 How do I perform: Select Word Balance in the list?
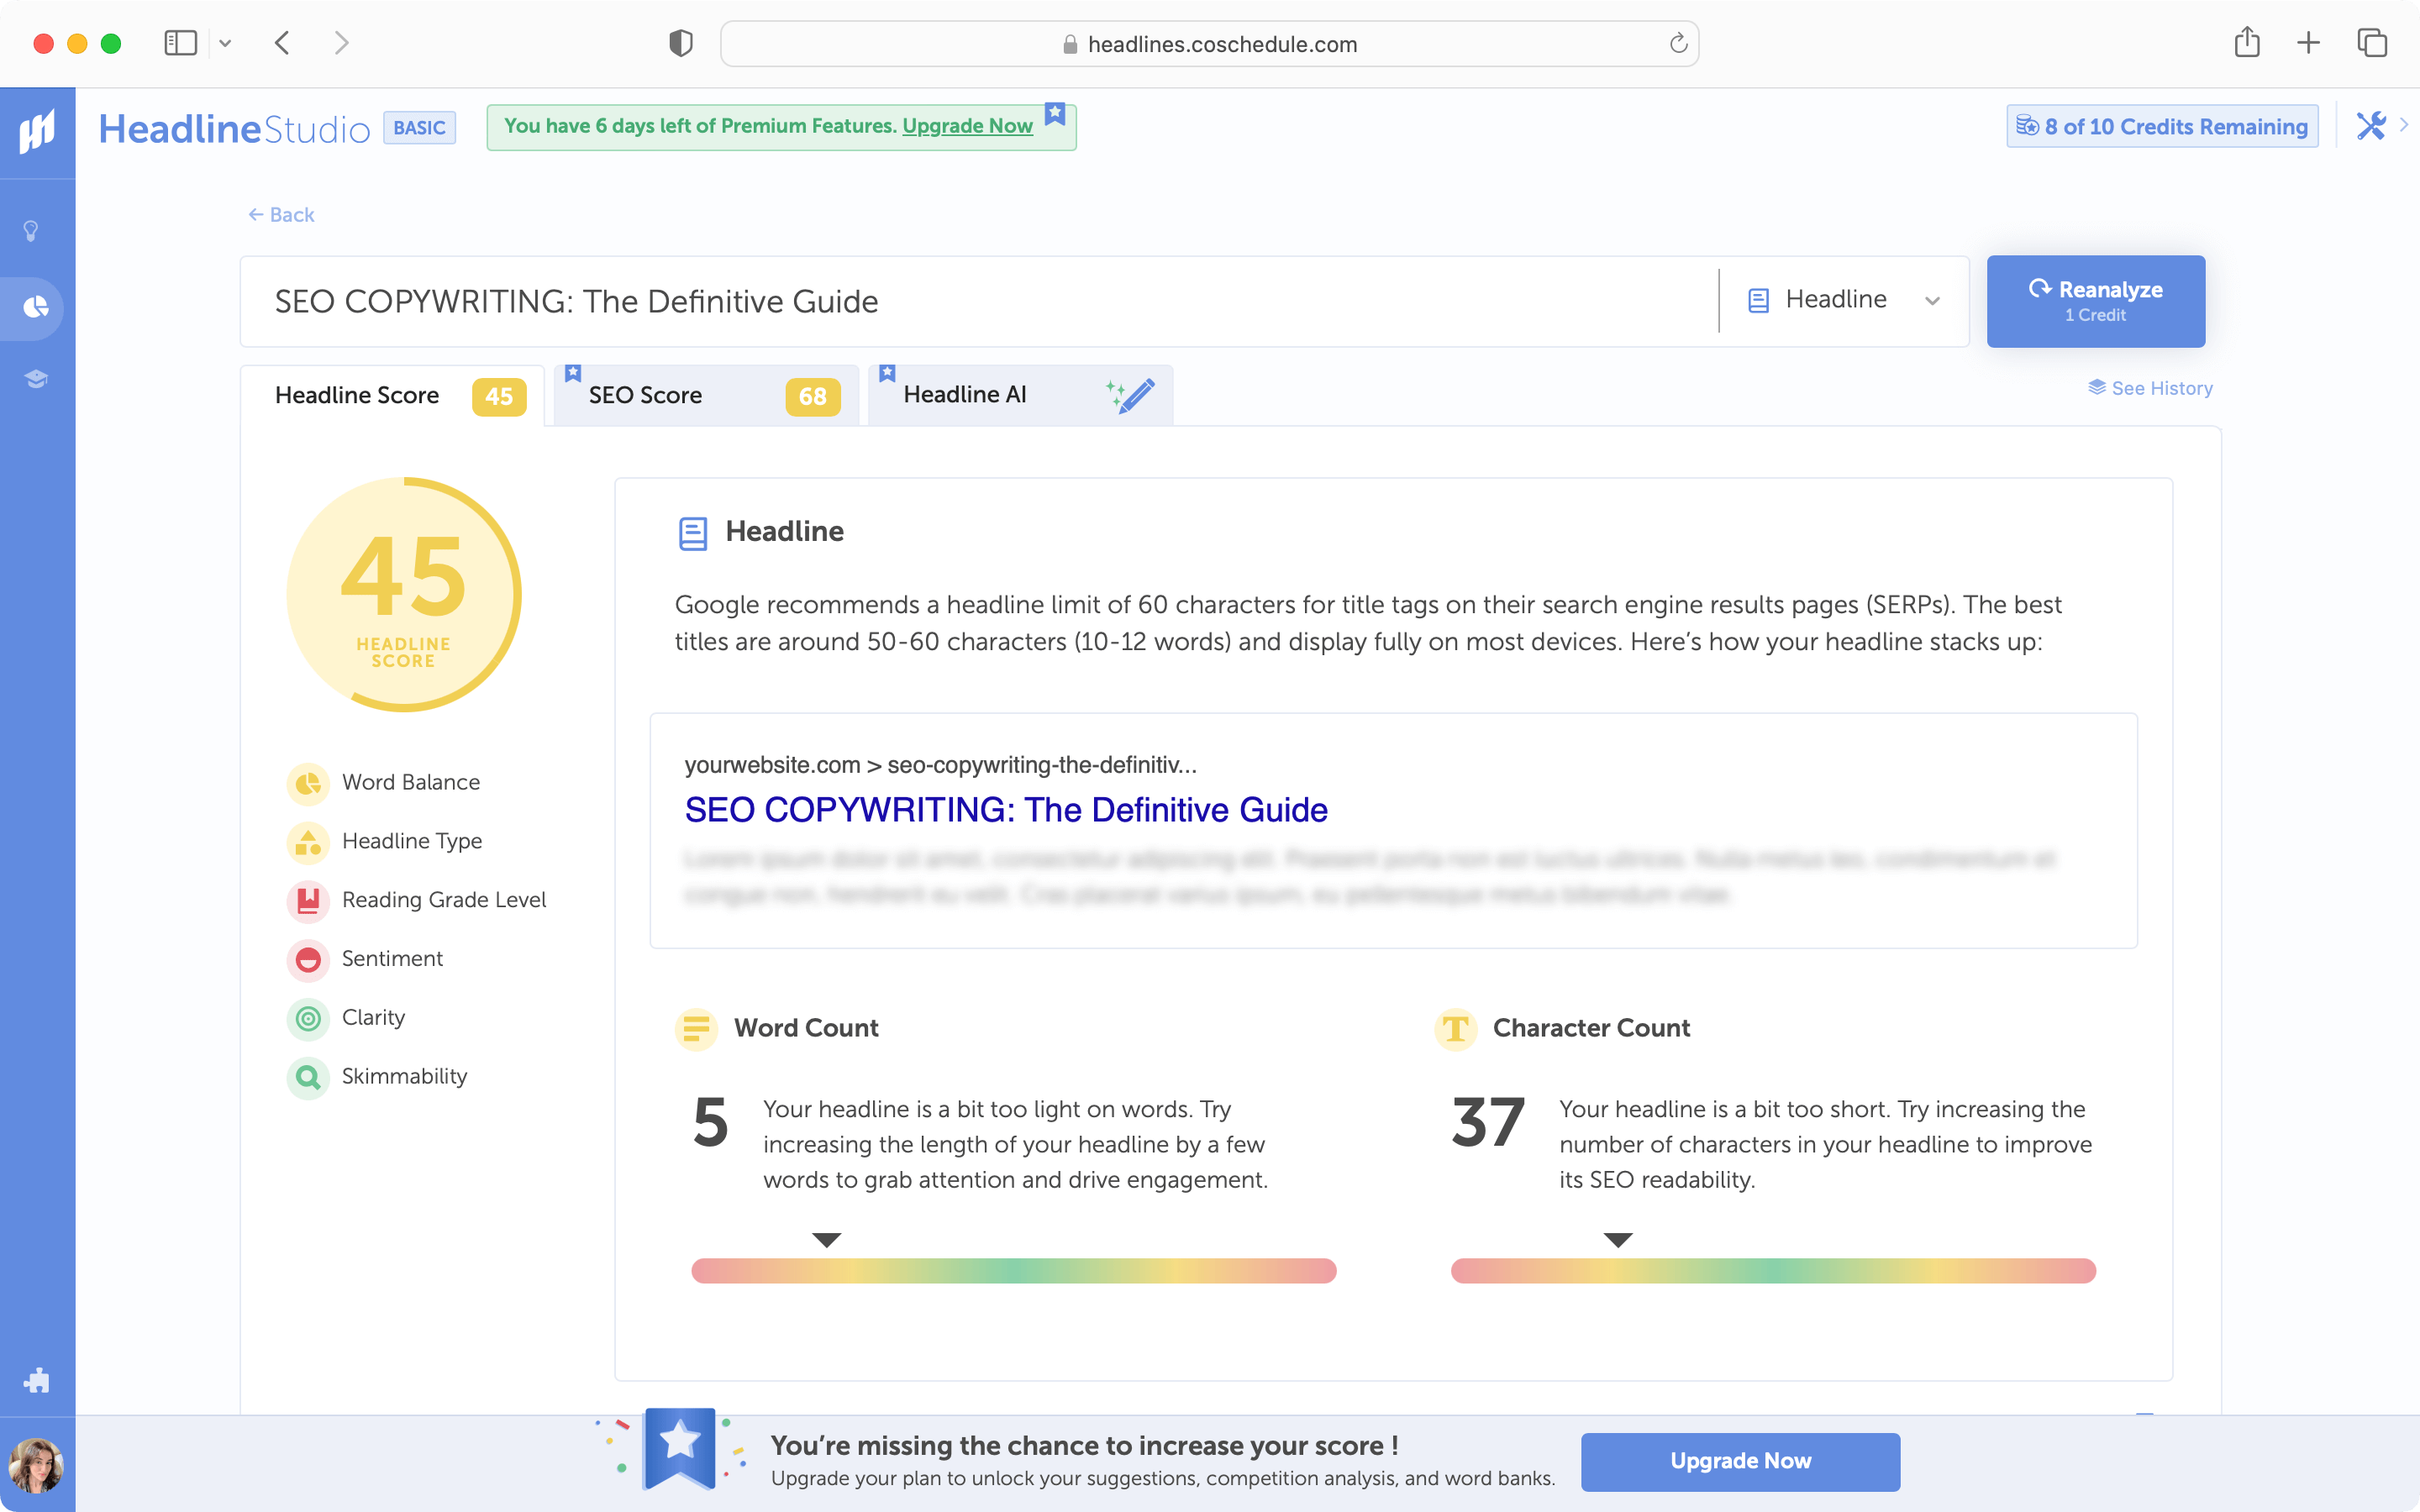(x=411, y=783)
